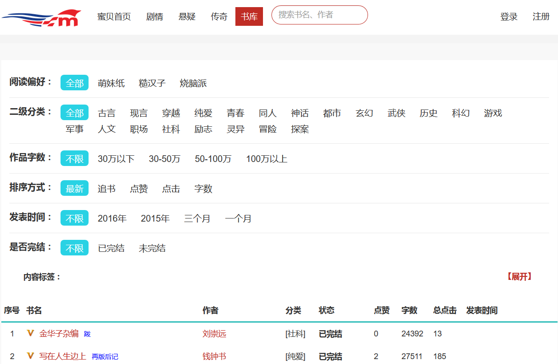Click the 登录 link
This screenshot has width=558, height=364.
509,17
